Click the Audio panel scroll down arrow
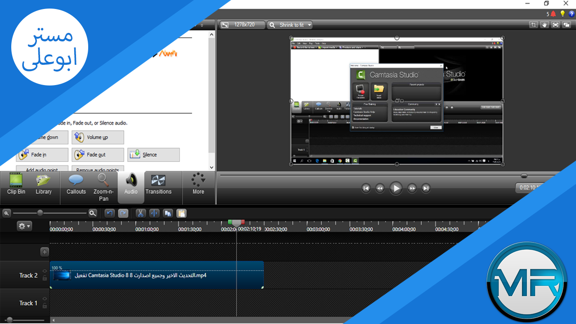 (212, 167)
